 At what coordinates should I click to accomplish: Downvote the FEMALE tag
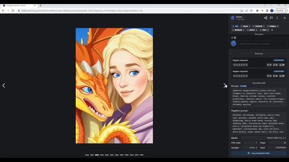(x=278, y=26)
